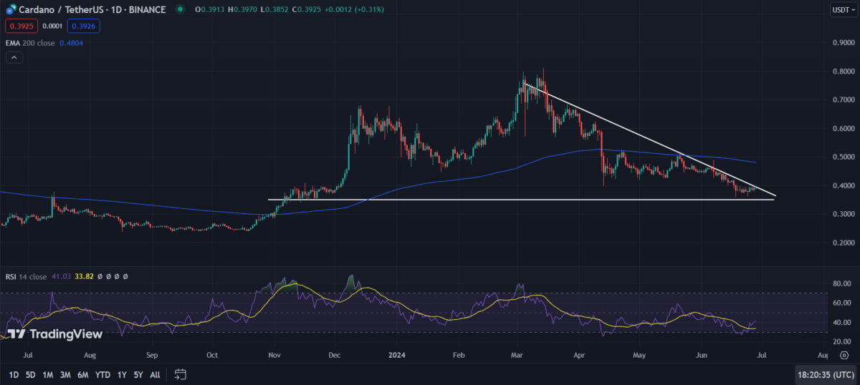Select the 6M time range
The height and width of the screenshot is (385, 860).
(x=83, y=374)
